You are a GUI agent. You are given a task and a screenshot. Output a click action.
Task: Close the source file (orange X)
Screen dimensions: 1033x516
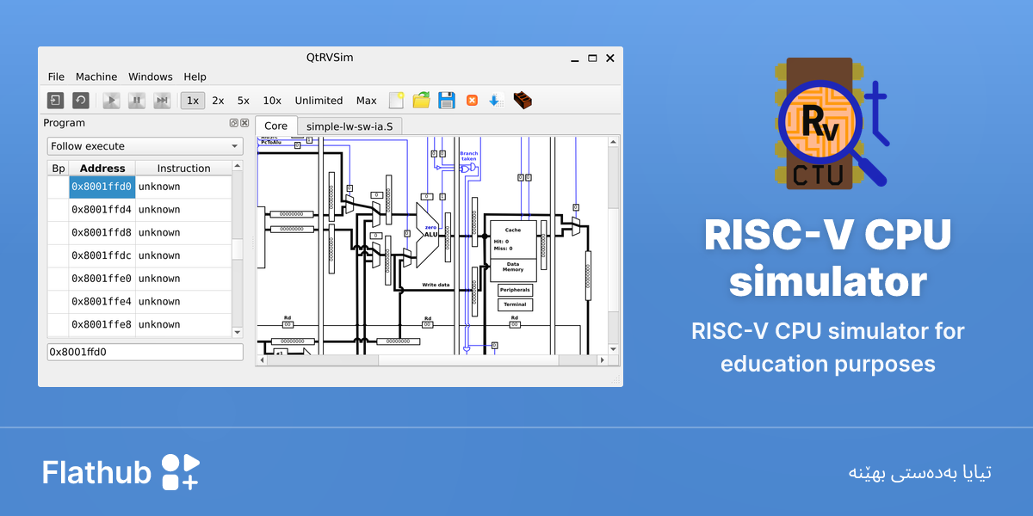[472, 101]
